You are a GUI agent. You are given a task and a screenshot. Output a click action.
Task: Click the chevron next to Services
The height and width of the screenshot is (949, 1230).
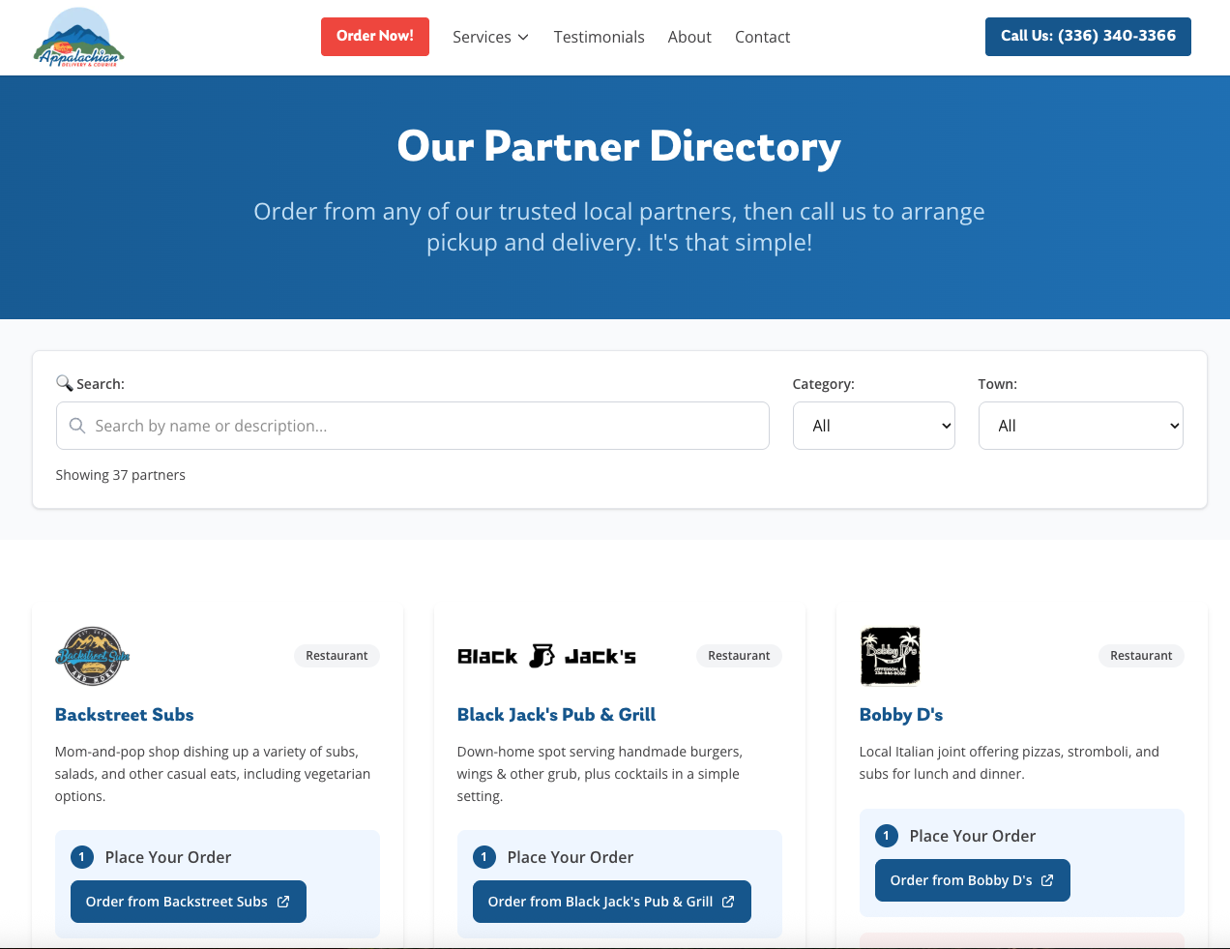(523, 38)
